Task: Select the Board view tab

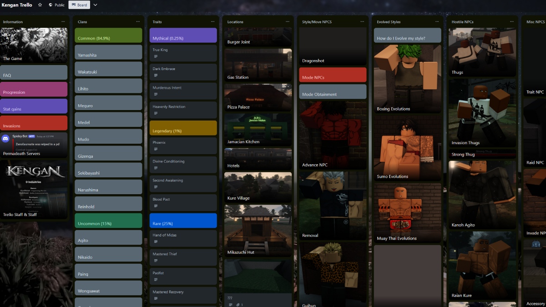Action: 79,5
